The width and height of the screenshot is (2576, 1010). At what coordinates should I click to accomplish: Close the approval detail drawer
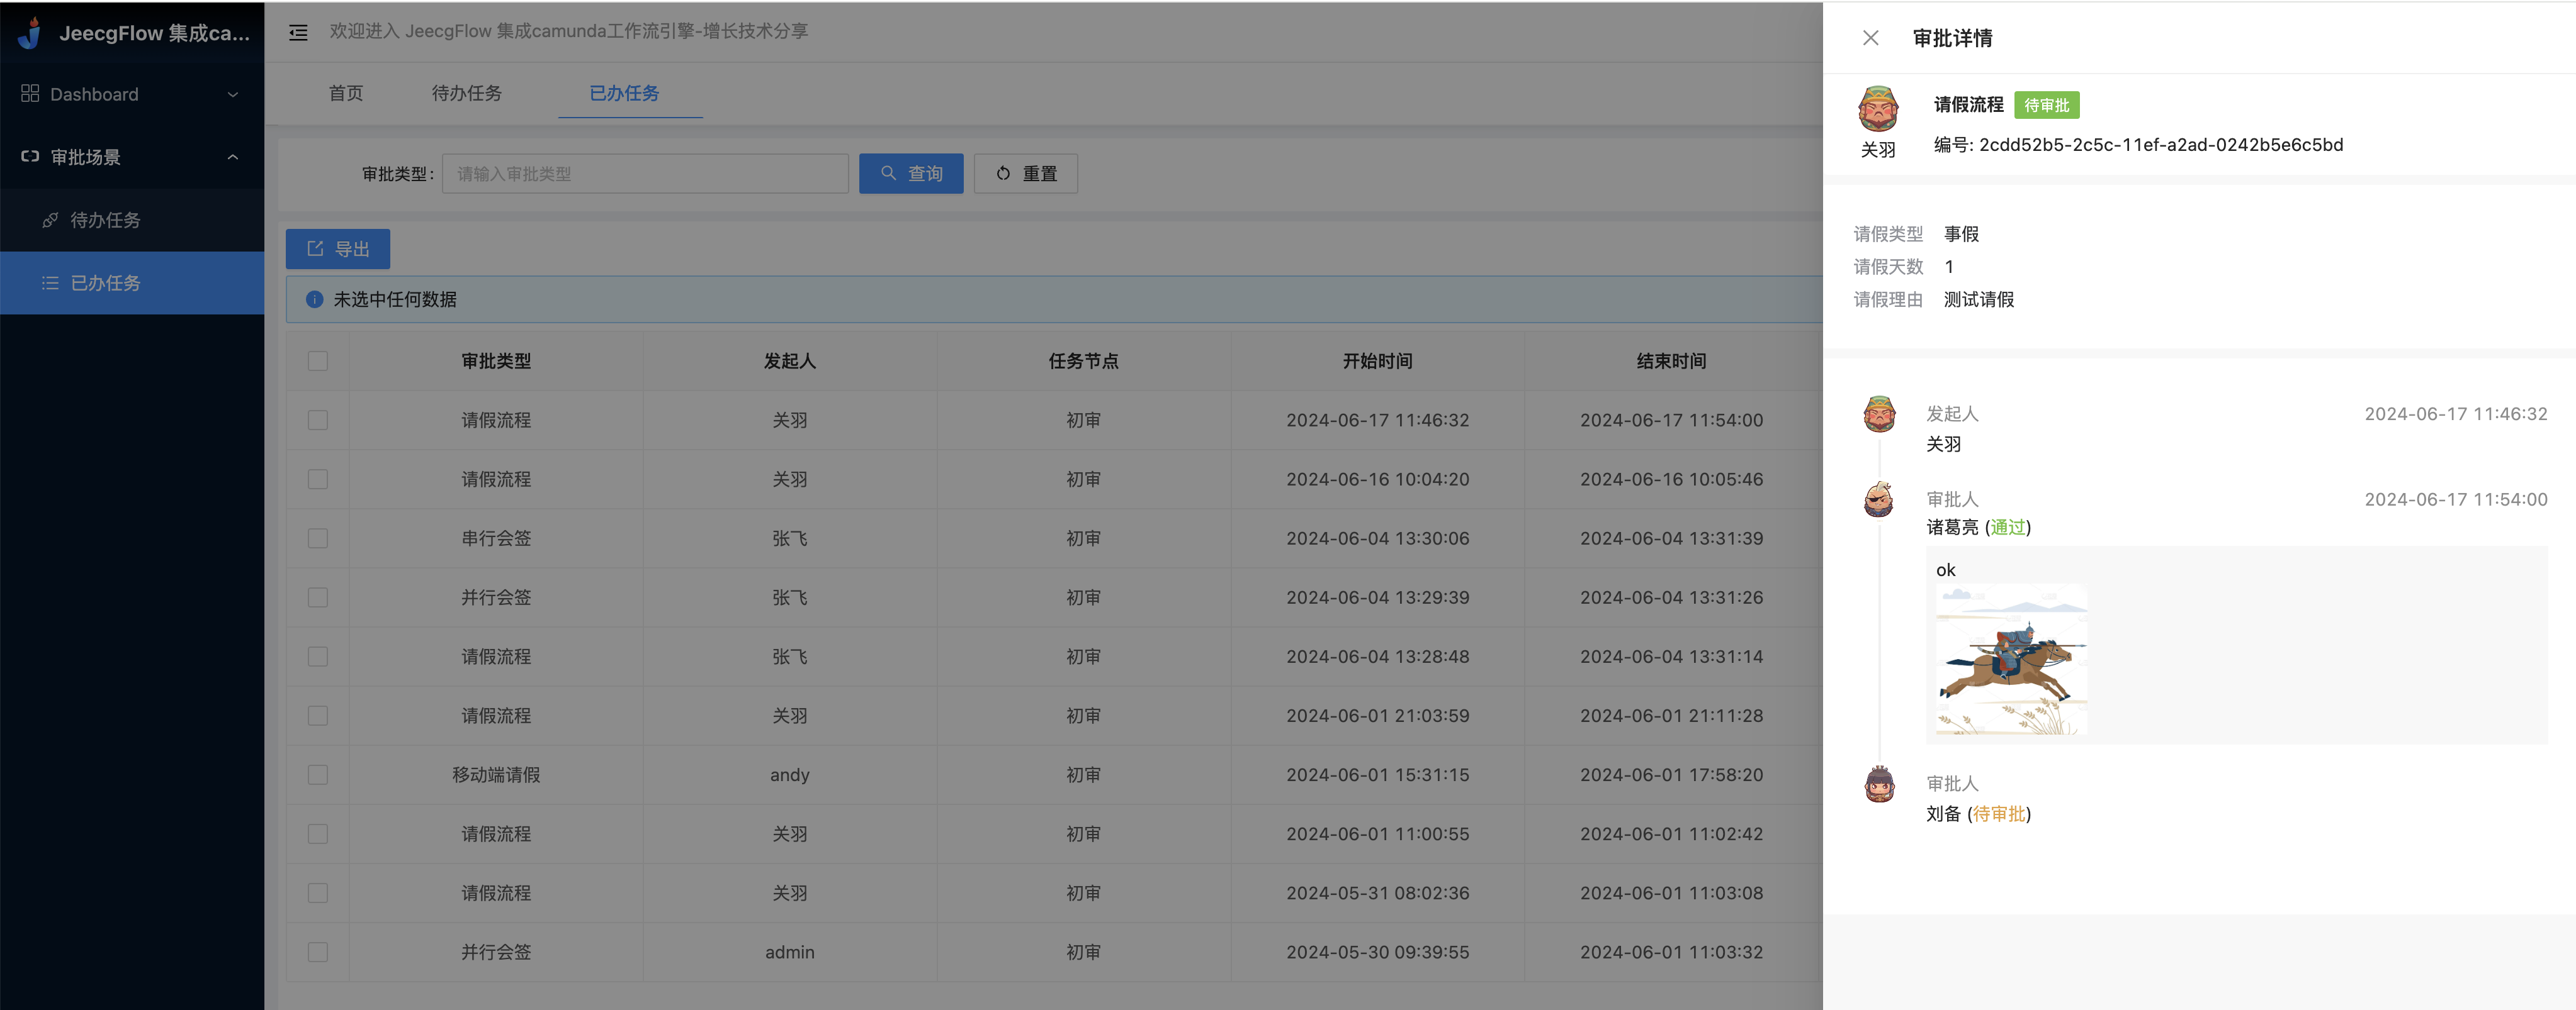[1870, 38]
